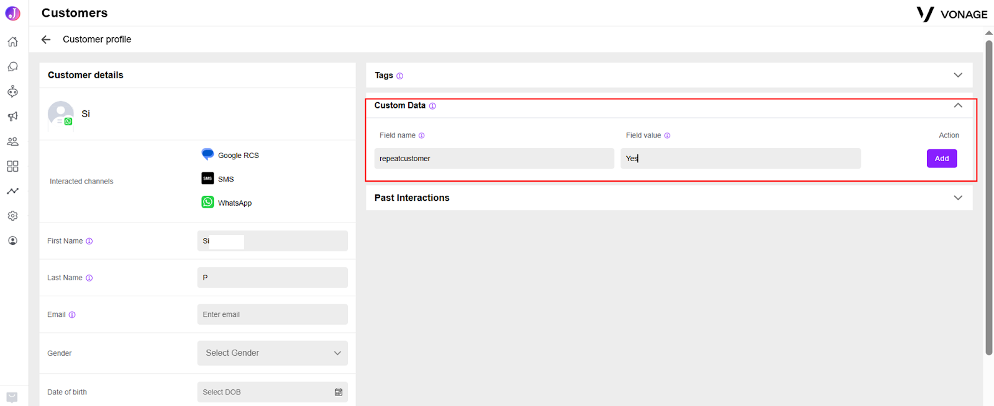
Task: Collapse the Custom Data section
Action: pyautogui.click(x=958, y=105)
